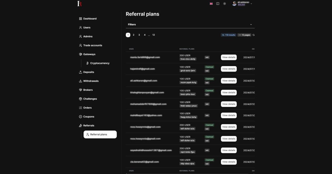Click the refresh icon beside 12 pages

[254, 35]
